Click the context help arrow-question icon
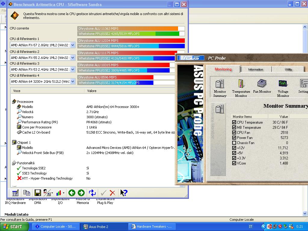 [124, 193]
